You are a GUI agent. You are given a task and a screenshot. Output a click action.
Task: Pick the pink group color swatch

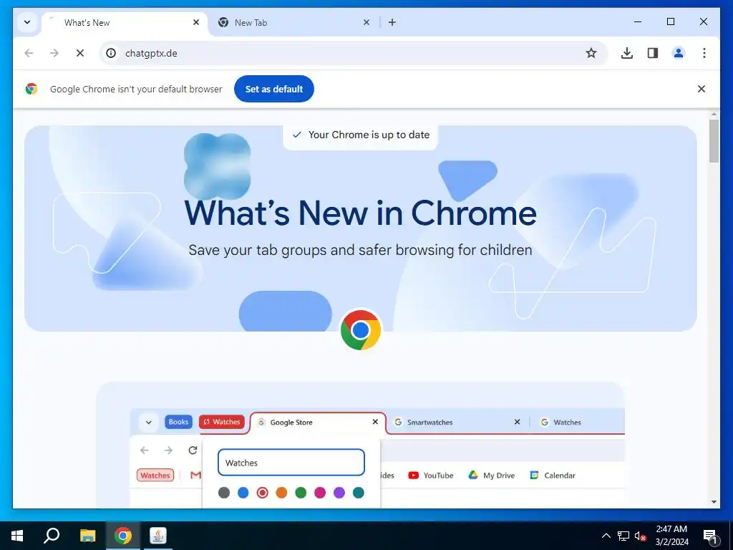320,493
